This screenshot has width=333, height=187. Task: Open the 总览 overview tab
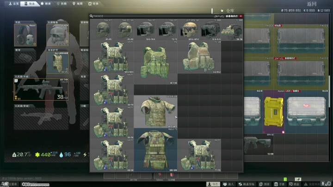(x=13, y=4)
